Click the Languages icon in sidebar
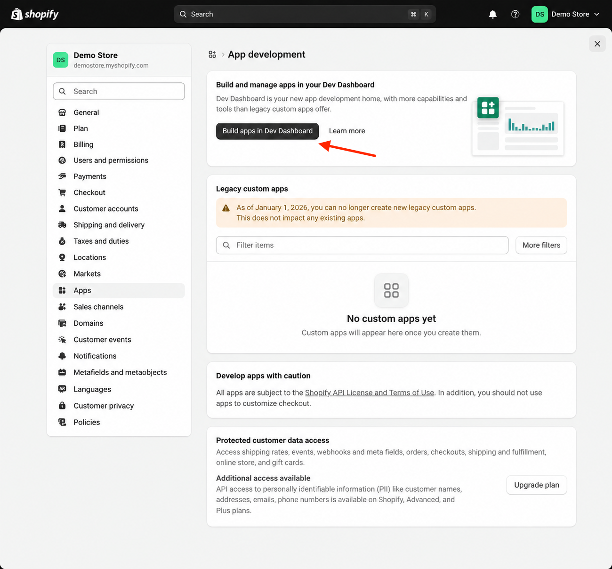 pos(62,389)
